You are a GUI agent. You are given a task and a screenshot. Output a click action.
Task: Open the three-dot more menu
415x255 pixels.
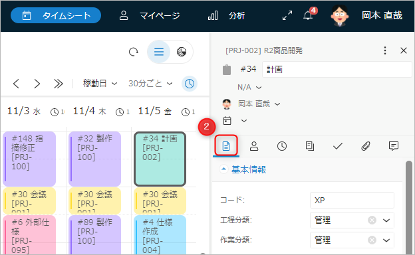(385, 50)
